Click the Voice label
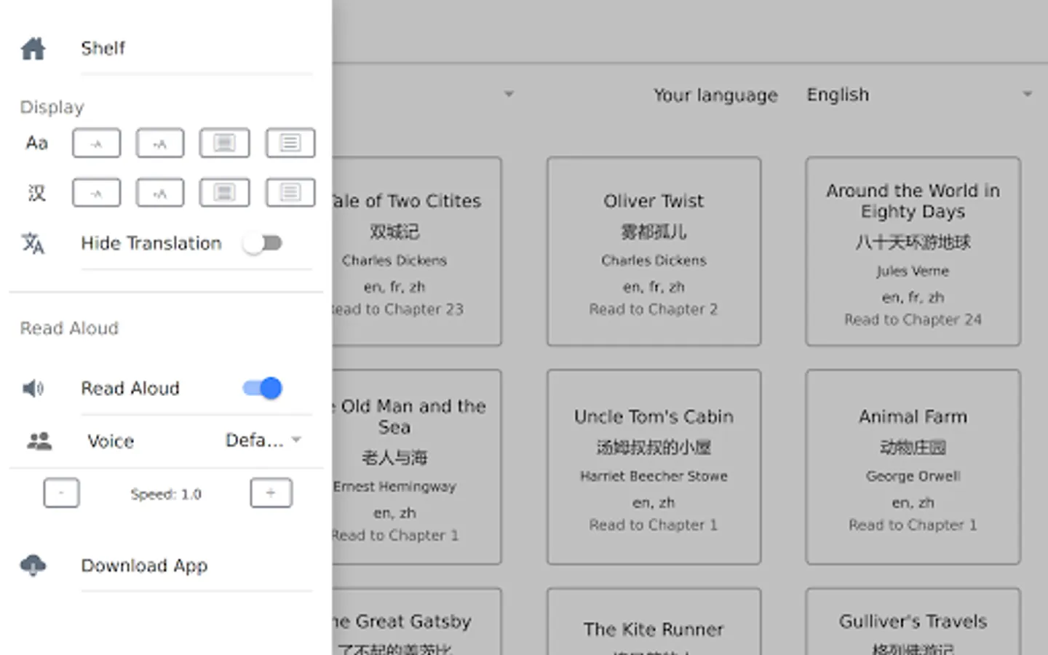This screenshot has height=655, width=1048. (x=111, y=441)
